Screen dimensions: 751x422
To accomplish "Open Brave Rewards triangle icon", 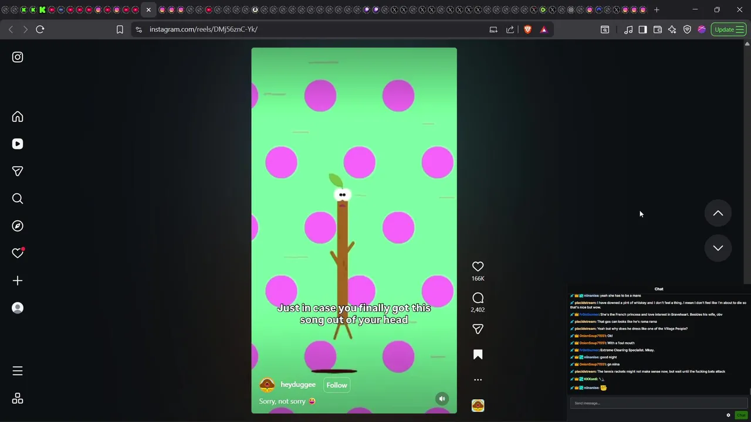I will [544, 29].
